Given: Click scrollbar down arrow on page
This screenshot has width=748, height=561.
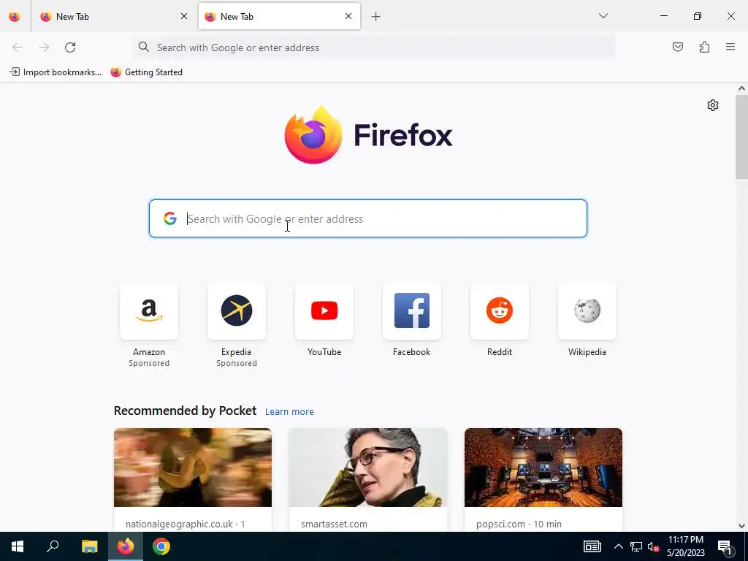Looking at the screenshot, I should click(x=741, y=526).
